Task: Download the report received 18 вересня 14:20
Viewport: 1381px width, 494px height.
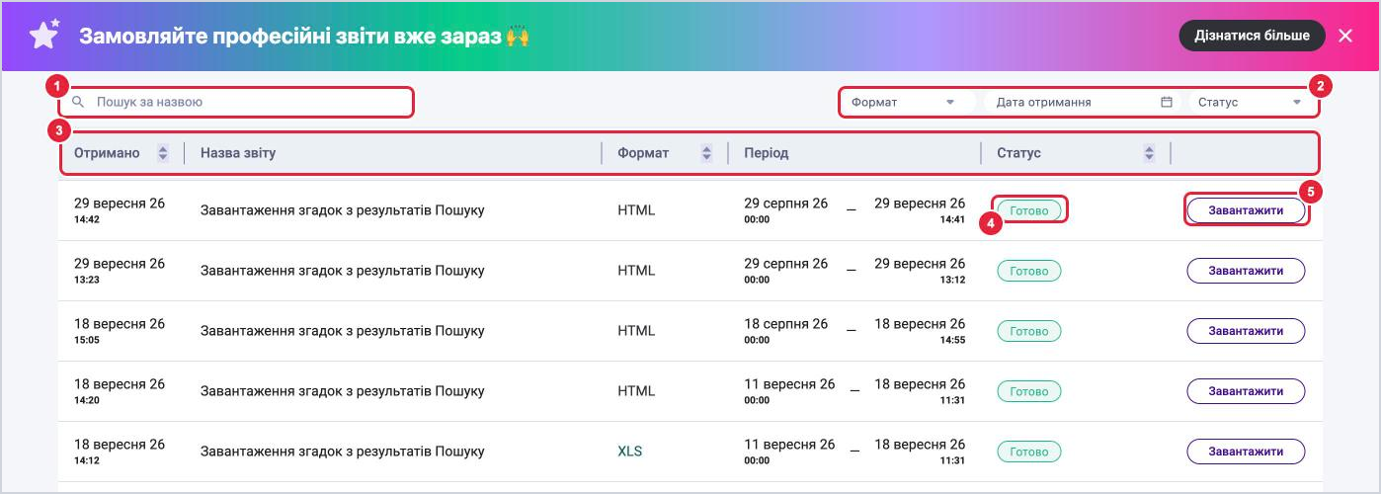Action: [1246, 391]
